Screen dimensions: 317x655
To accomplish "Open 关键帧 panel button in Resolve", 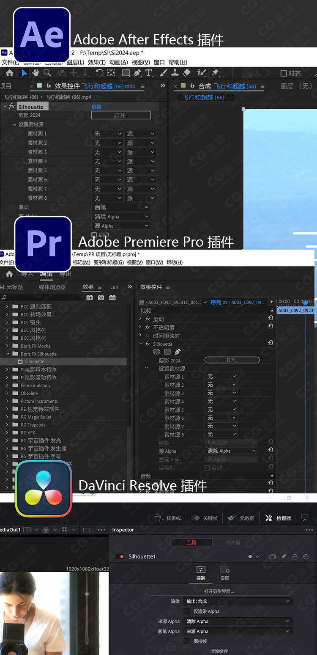I will [204, 518].
